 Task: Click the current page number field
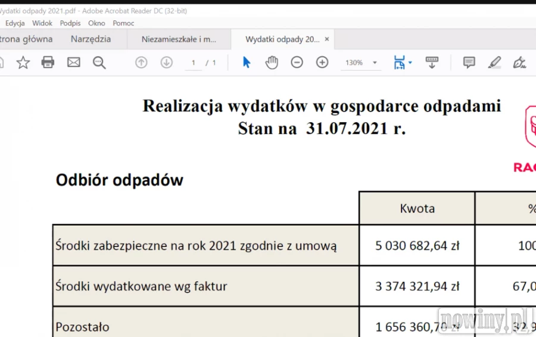[194, 63]
